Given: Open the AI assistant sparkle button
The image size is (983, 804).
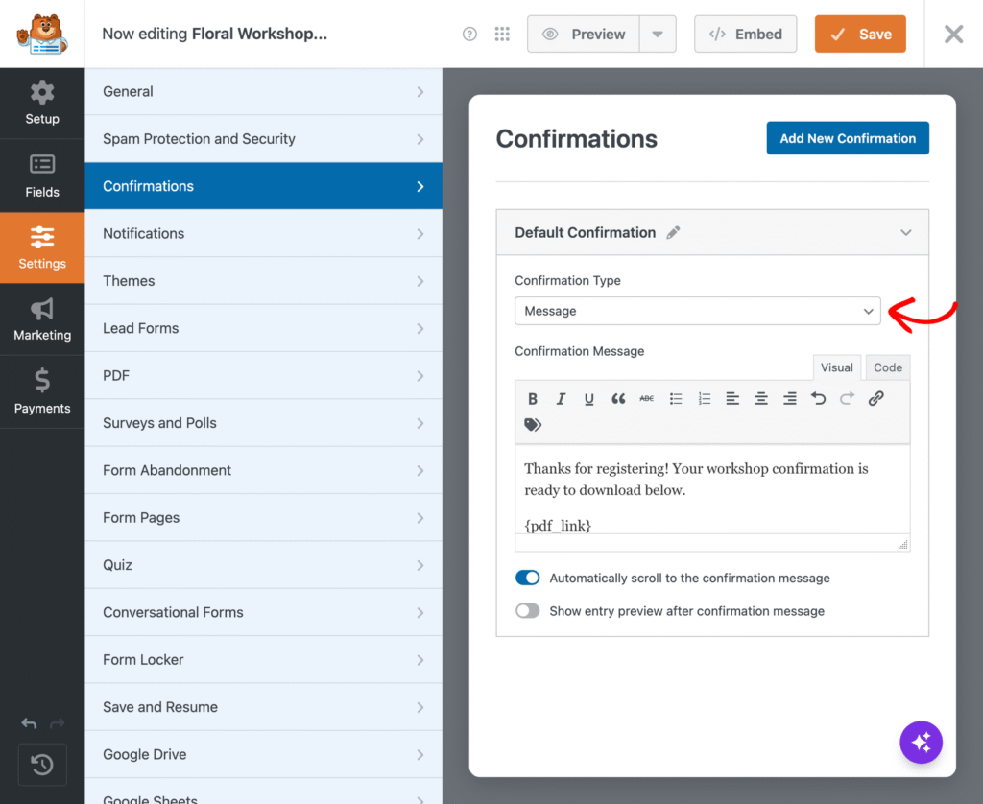Looking at the screenshot, I should point(921,743).
